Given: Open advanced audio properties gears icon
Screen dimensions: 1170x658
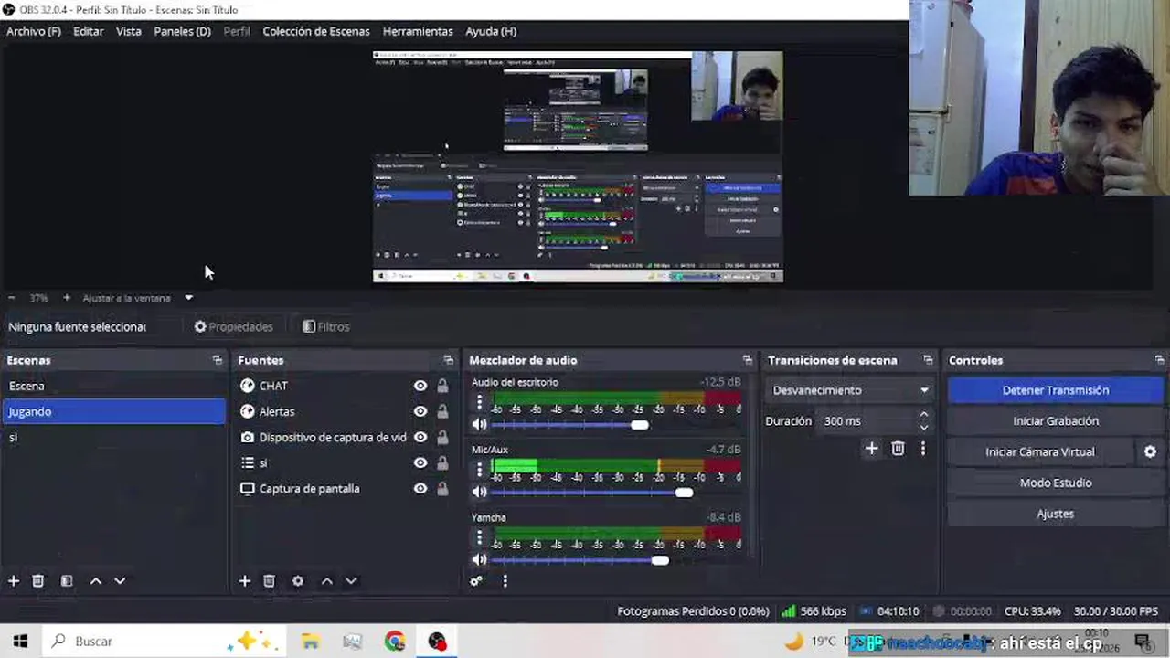Looking at the screenshot, I should point(476,581).
